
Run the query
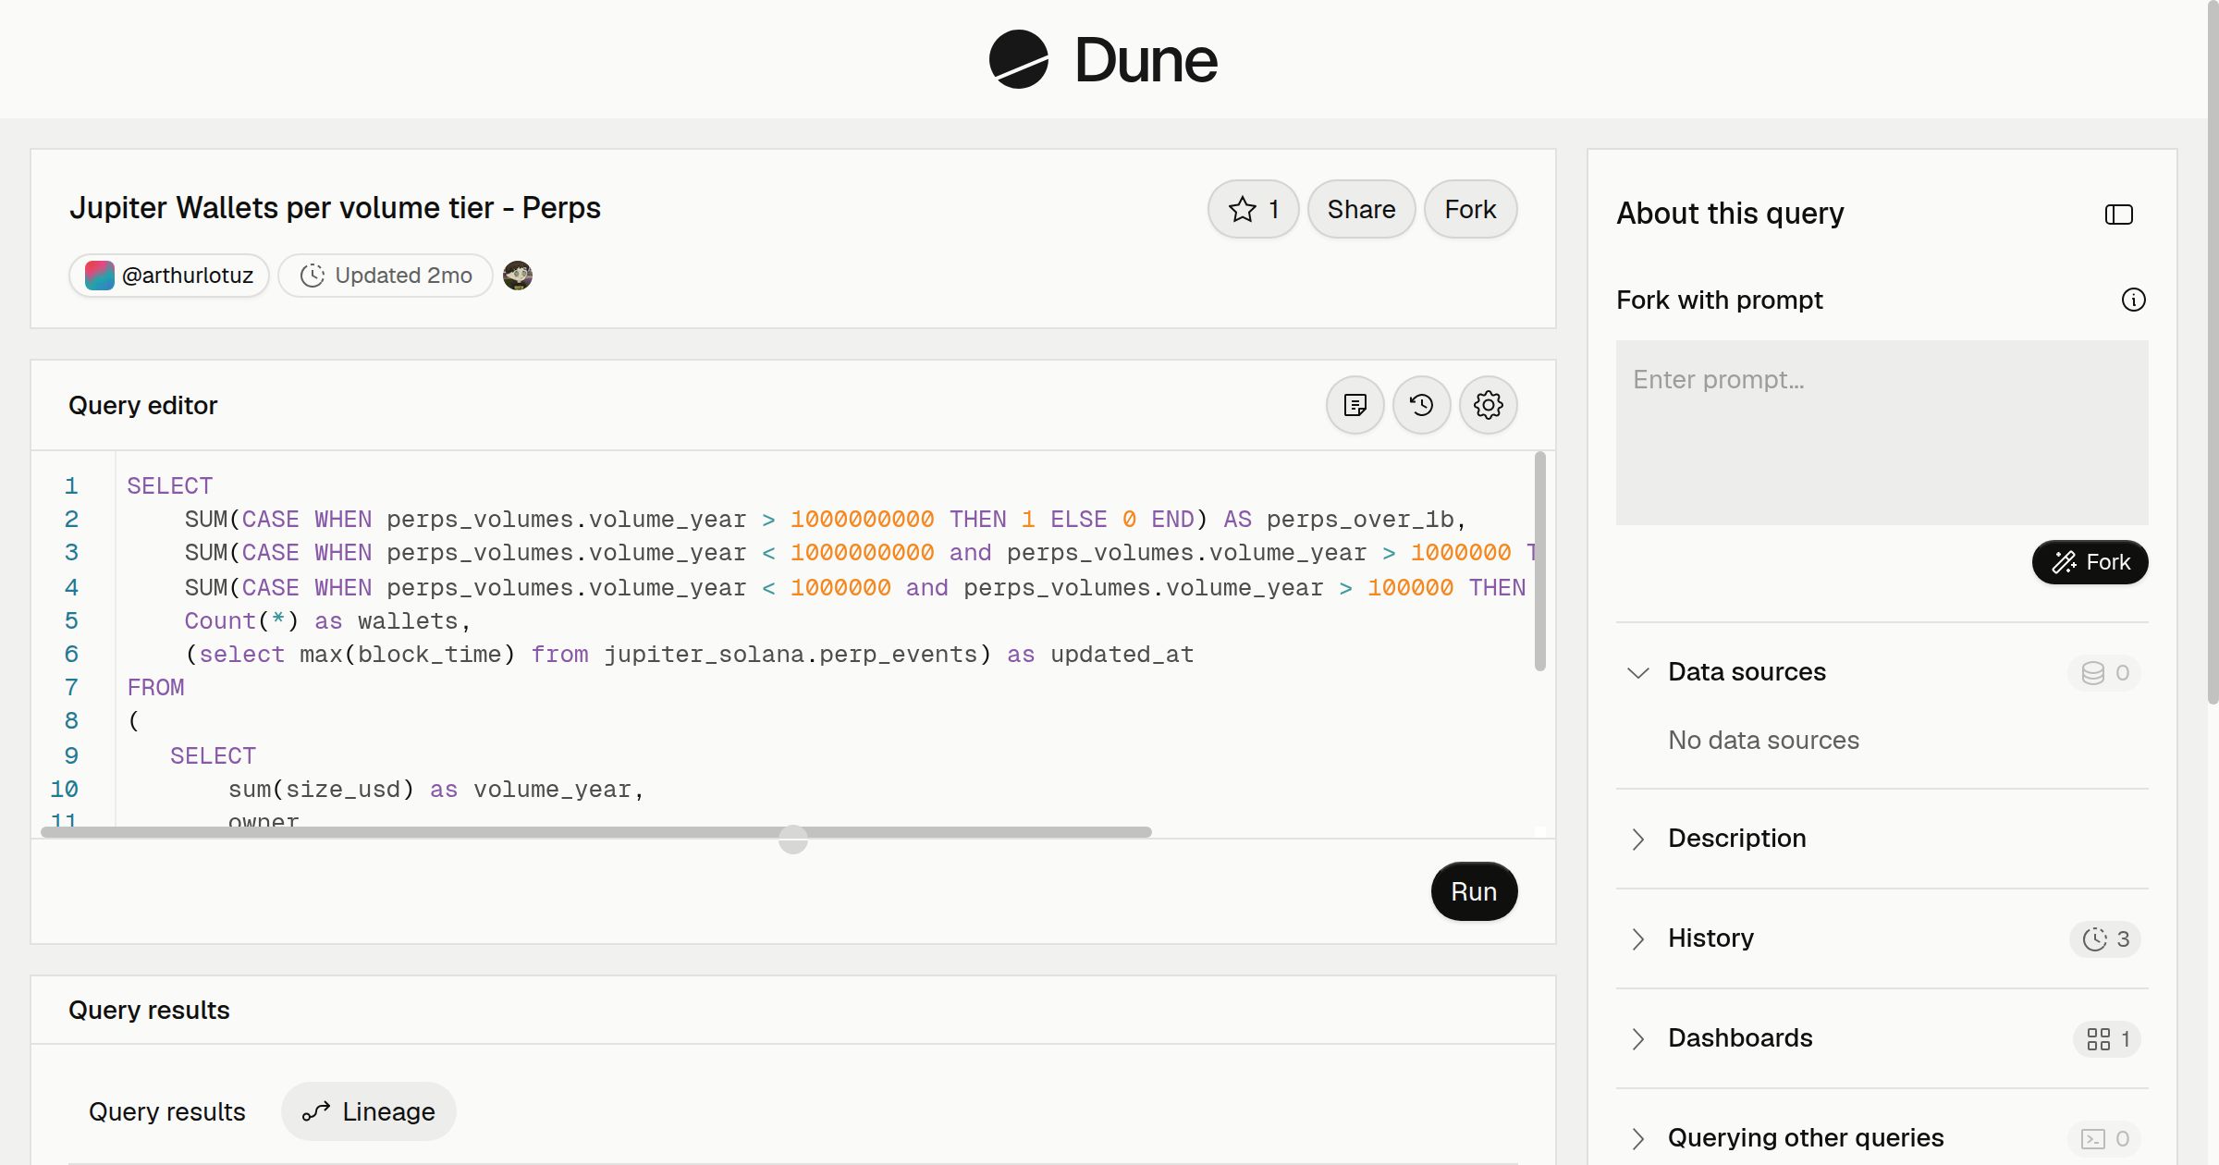pyautogui.click(x=1474, y=891)
